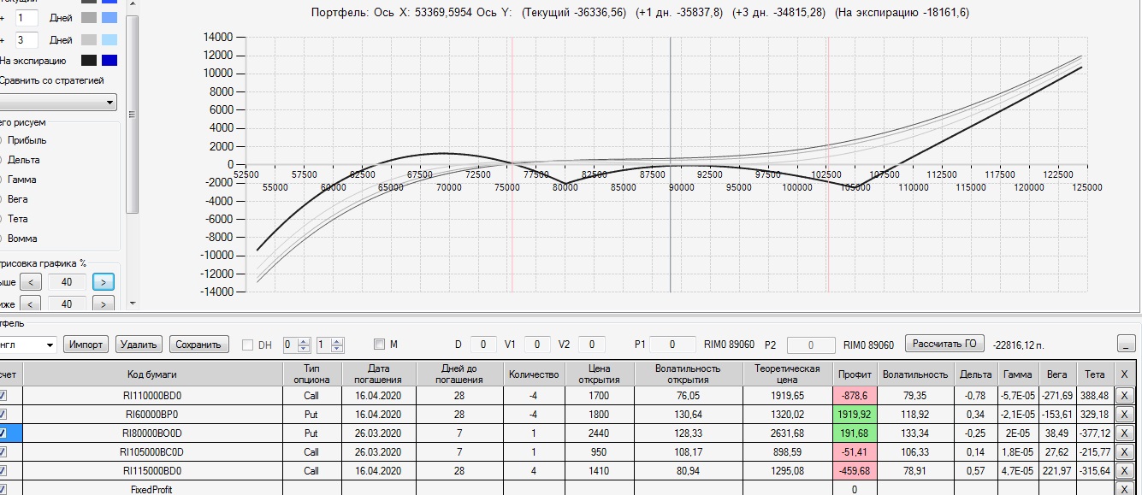1142x495 pixels.
Task: Click the Удалить button
Action: click(139, 345)
